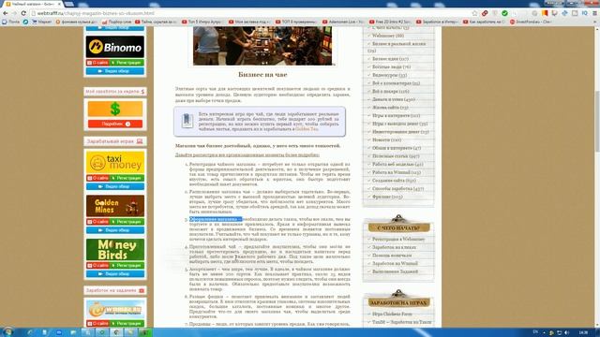600x337 pixels.
Task: Open 'Заработок на кликах' link
Action: click(394, 247)
